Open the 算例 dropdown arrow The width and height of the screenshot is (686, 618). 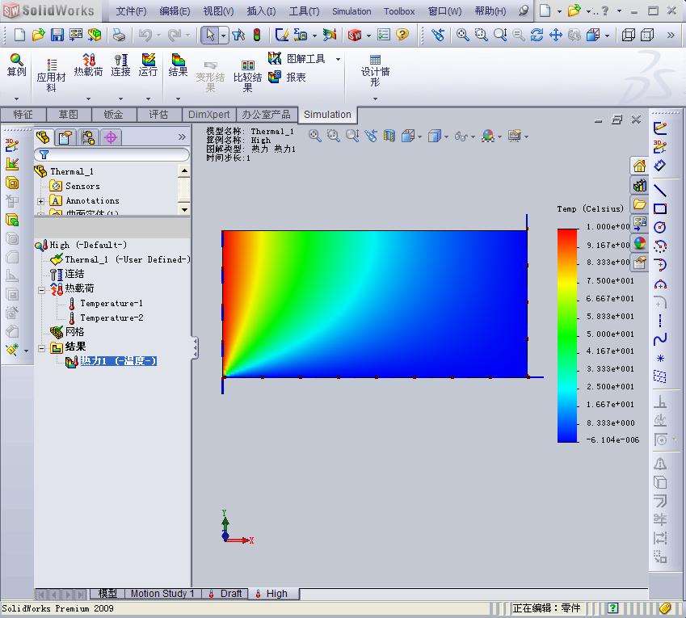[x=17, y=99]
